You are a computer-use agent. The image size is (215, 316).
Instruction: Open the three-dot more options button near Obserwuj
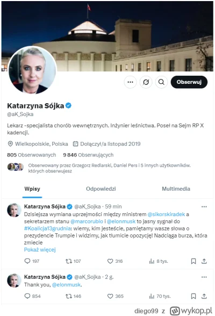(131, 82)
